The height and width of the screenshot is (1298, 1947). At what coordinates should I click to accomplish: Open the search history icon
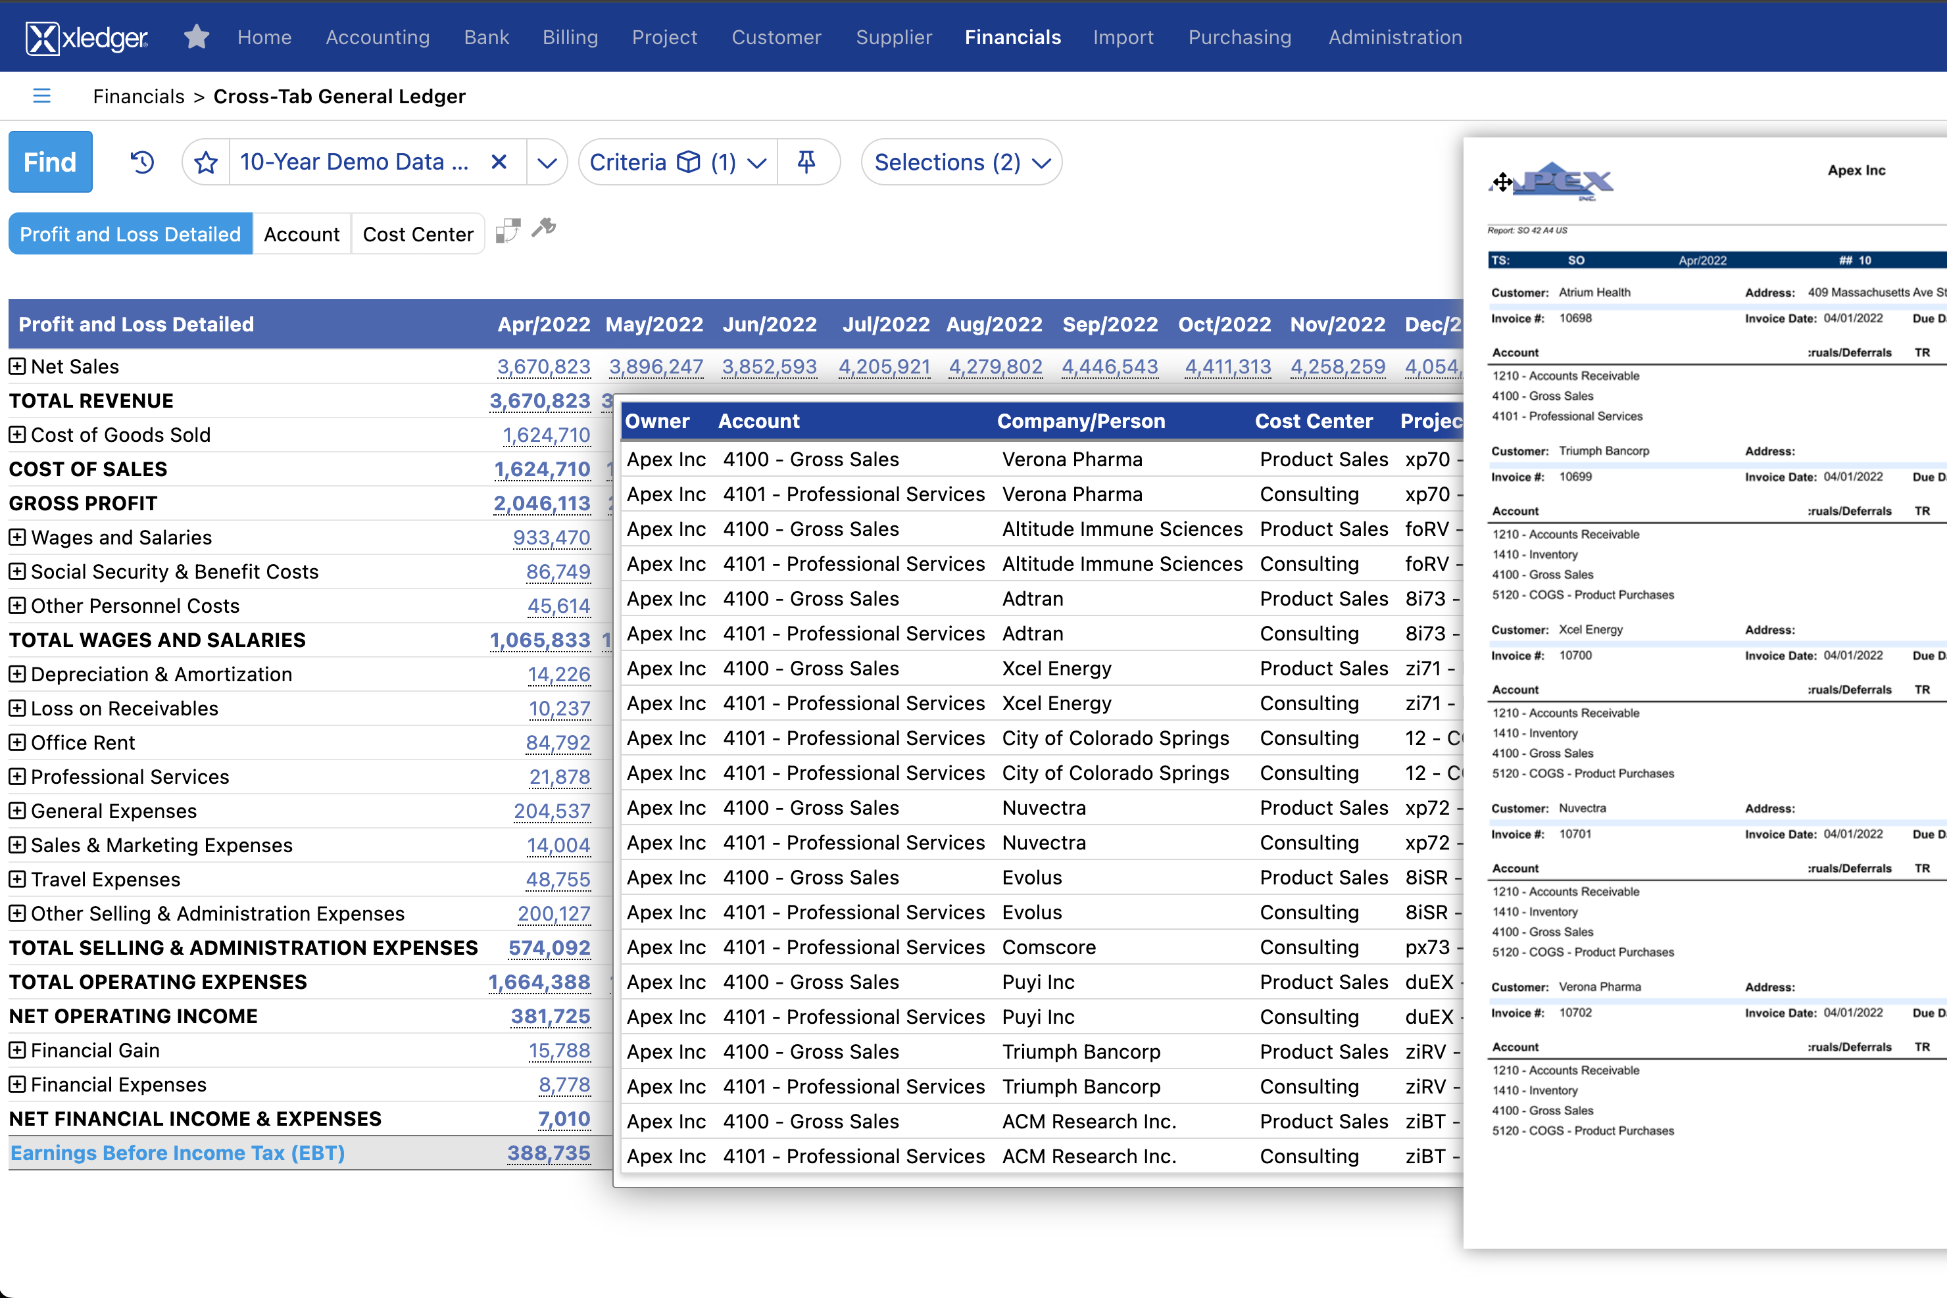143,161
